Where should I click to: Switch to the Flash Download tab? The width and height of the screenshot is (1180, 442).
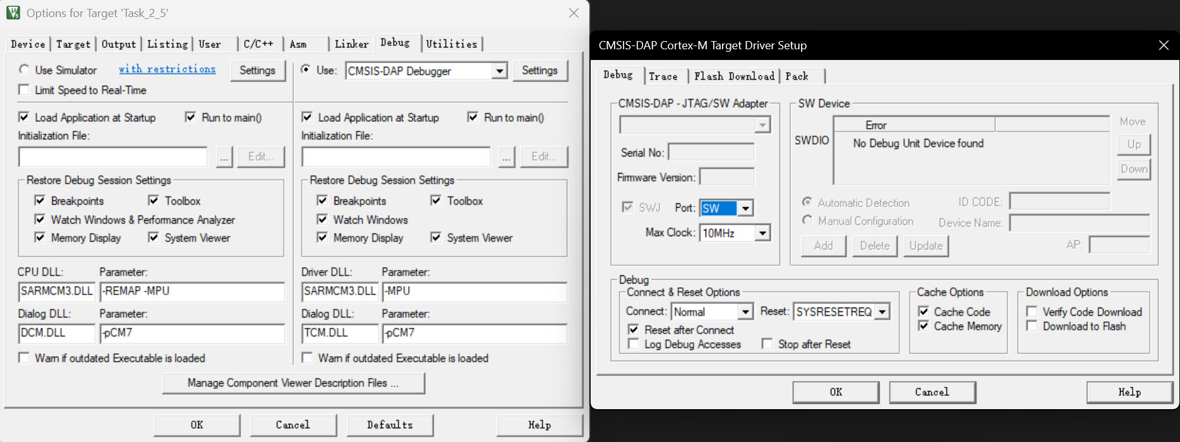[x=733, y=76]
